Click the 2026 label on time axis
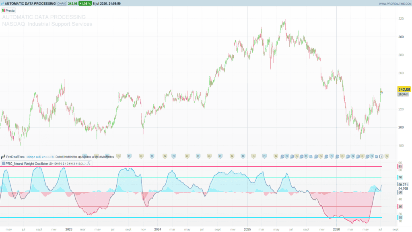Screen dimensions: 412x232 [336, 229]
